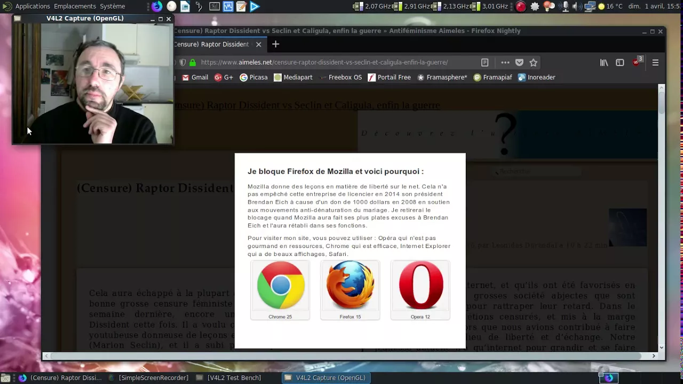The width and height of the screenshot is (683, 384).
Task: Open the uBlock Origin extension icon
Action: (637, 62)
